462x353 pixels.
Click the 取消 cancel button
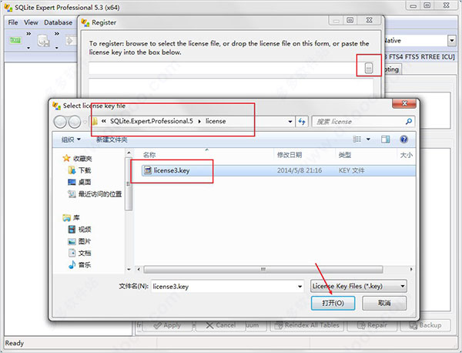click(384, 303)
